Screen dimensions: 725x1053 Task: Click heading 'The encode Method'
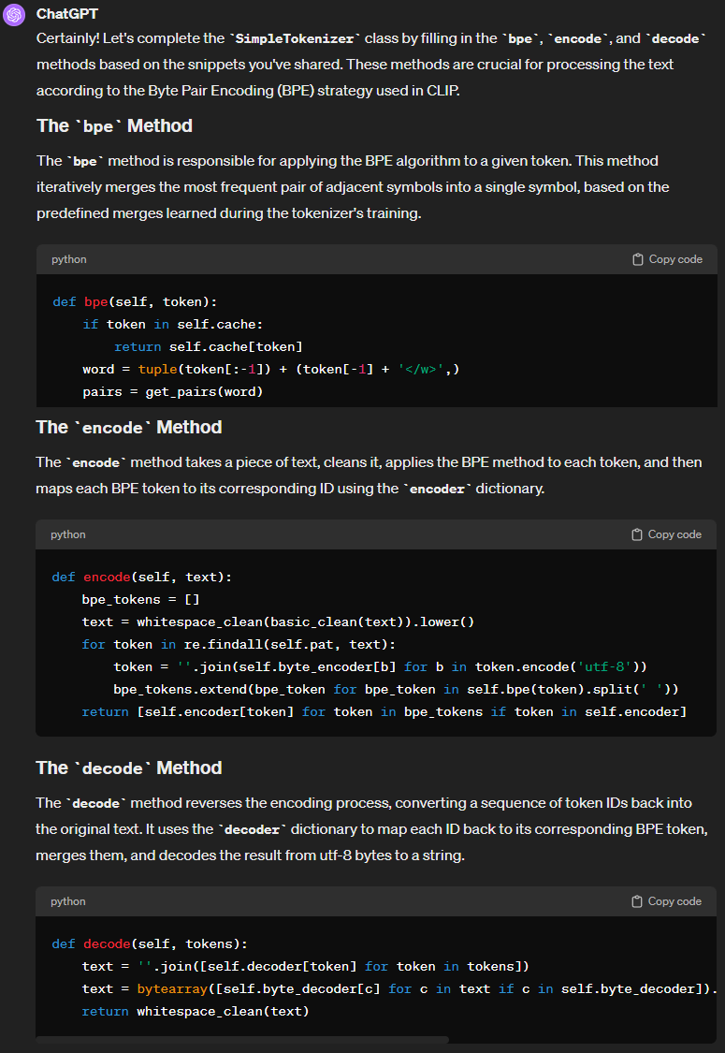tap(129, 427)
